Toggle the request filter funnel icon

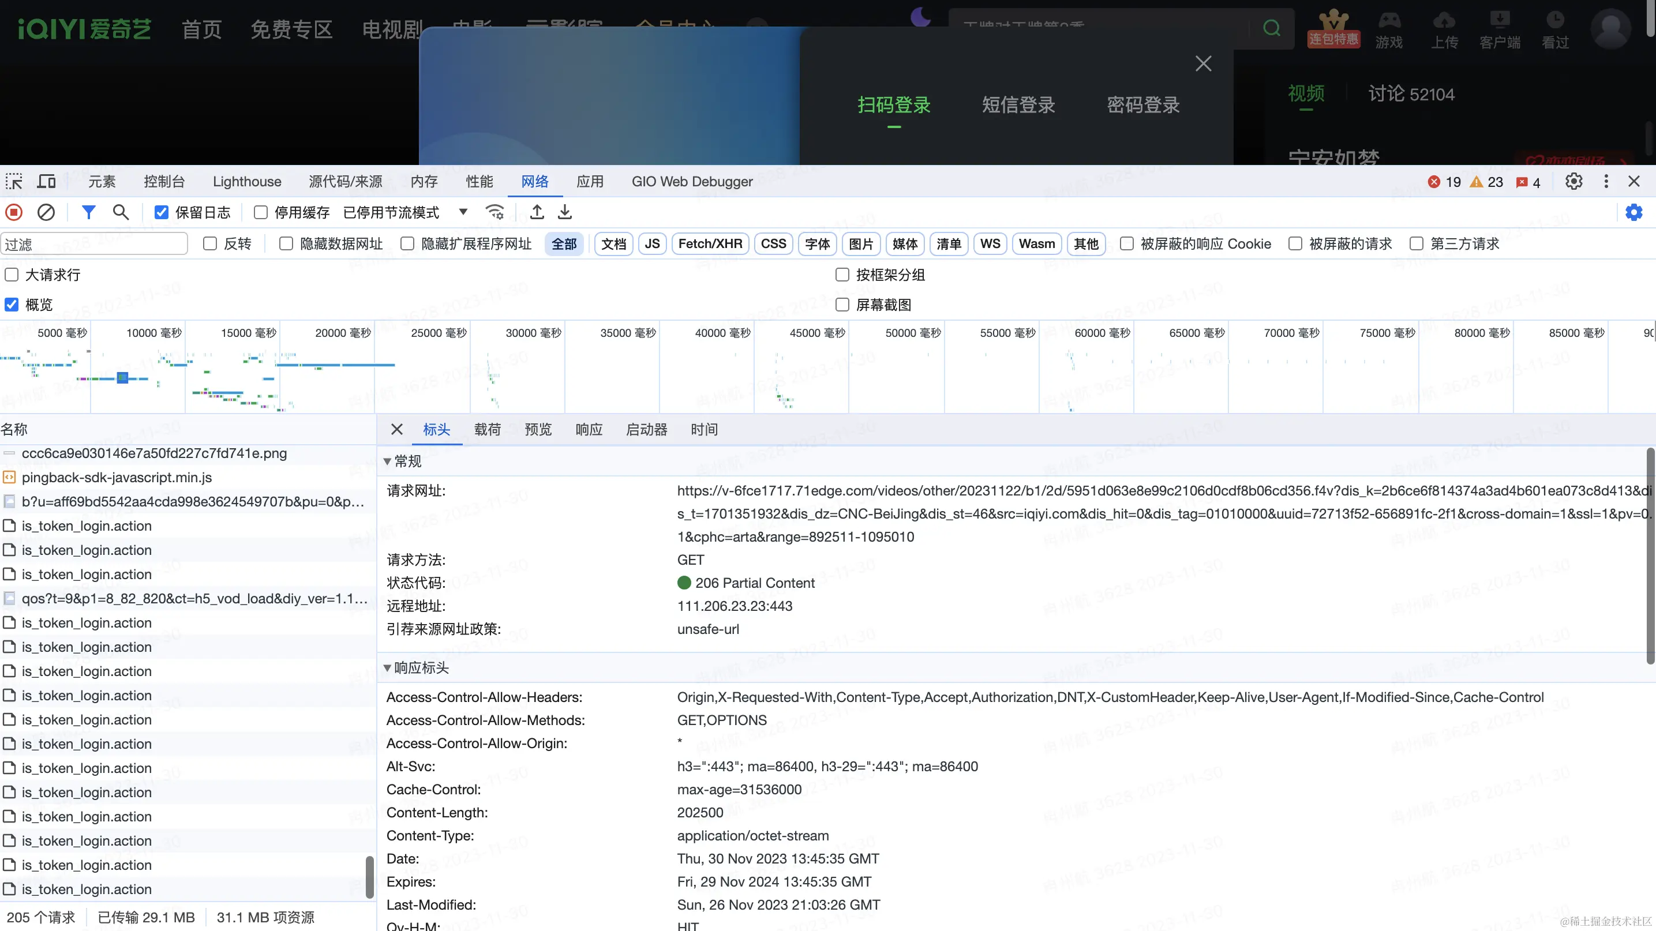tap(89, 212)
